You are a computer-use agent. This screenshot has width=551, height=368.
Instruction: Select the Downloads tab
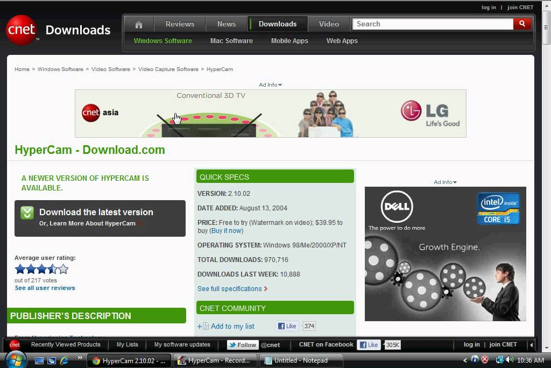point(278,24)
